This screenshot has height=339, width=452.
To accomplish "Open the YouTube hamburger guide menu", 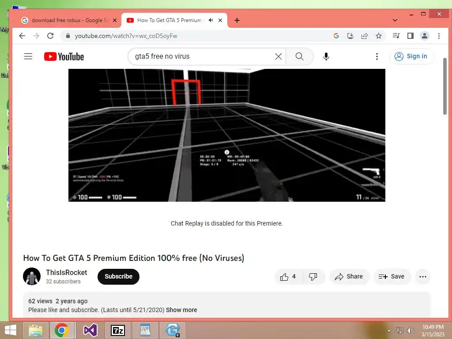I will 28,56.
